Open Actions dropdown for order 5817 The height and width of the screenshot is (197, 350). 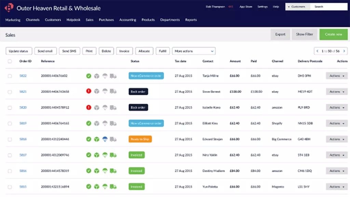coord(337,155)
